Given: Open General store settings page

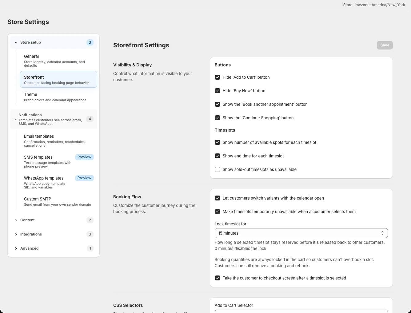Looking at the screenshot, I should [x=58, y=61].
